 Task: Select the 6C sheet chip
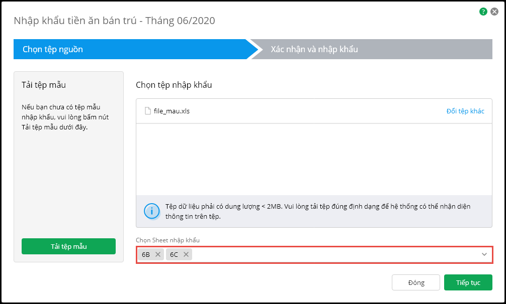pyautogui.click(x=174, y=254)
